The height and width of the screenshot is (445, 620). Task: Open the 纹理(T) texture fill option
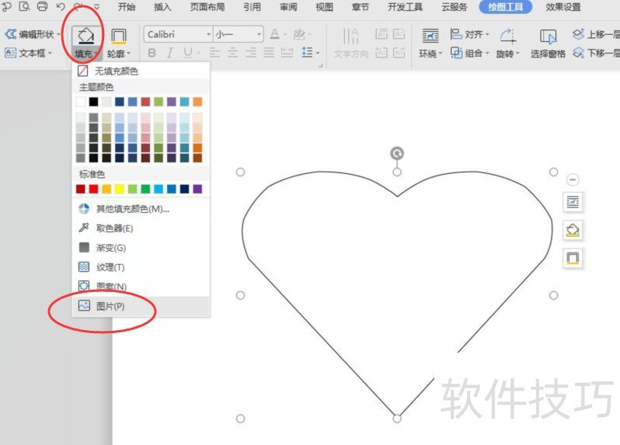[x=141, y=267]
